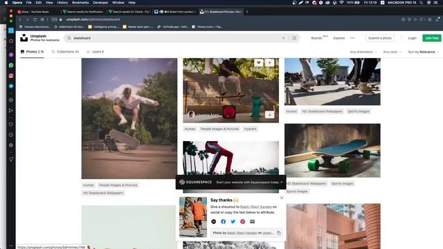Share thanks via Facebook icon
The height and width of the screenshot is (249, 443).
(x=223, y=221)
